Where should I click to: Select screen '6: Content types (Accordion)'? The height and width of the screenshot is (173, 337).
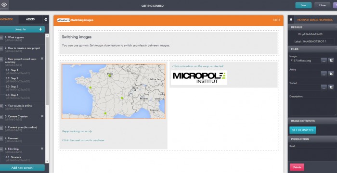21,127
